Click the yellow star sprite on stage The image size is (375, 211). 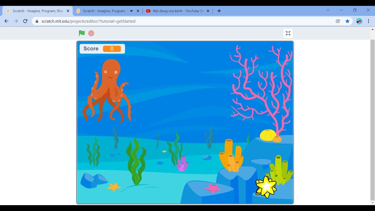pos(266,187)
